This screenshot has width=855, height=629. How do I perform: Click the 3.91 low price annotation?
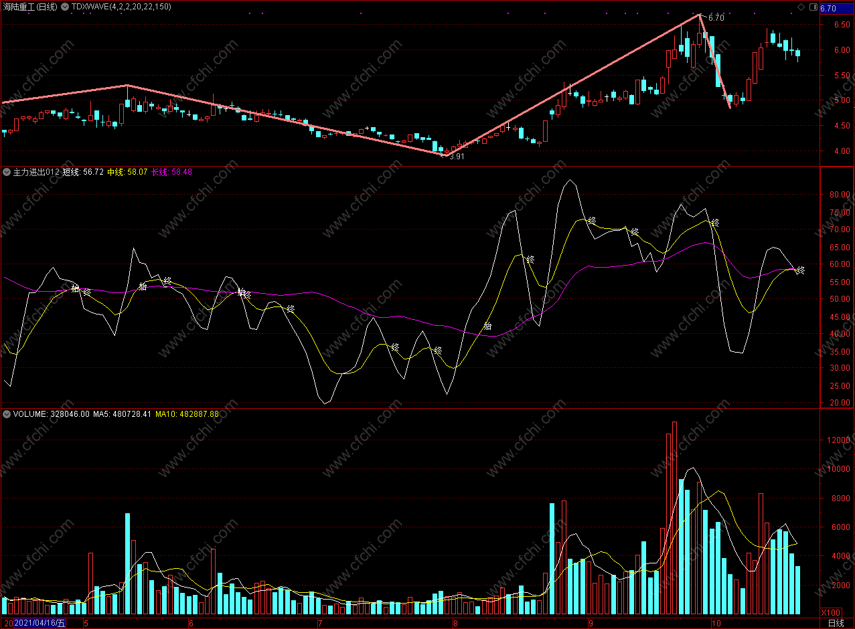tap(456, 156)
